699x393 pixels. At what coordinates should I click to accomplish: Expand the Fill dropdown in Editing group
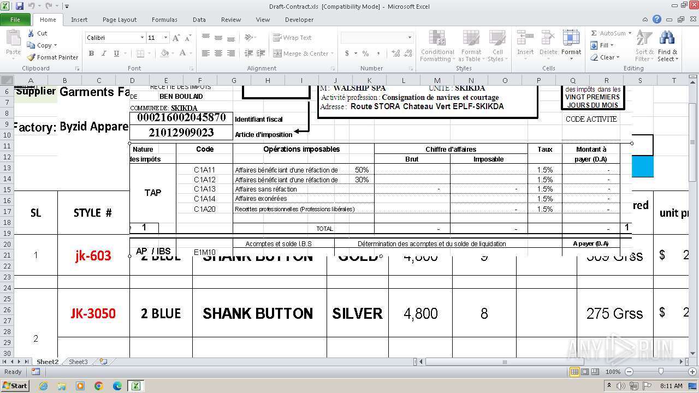point(612,45)
